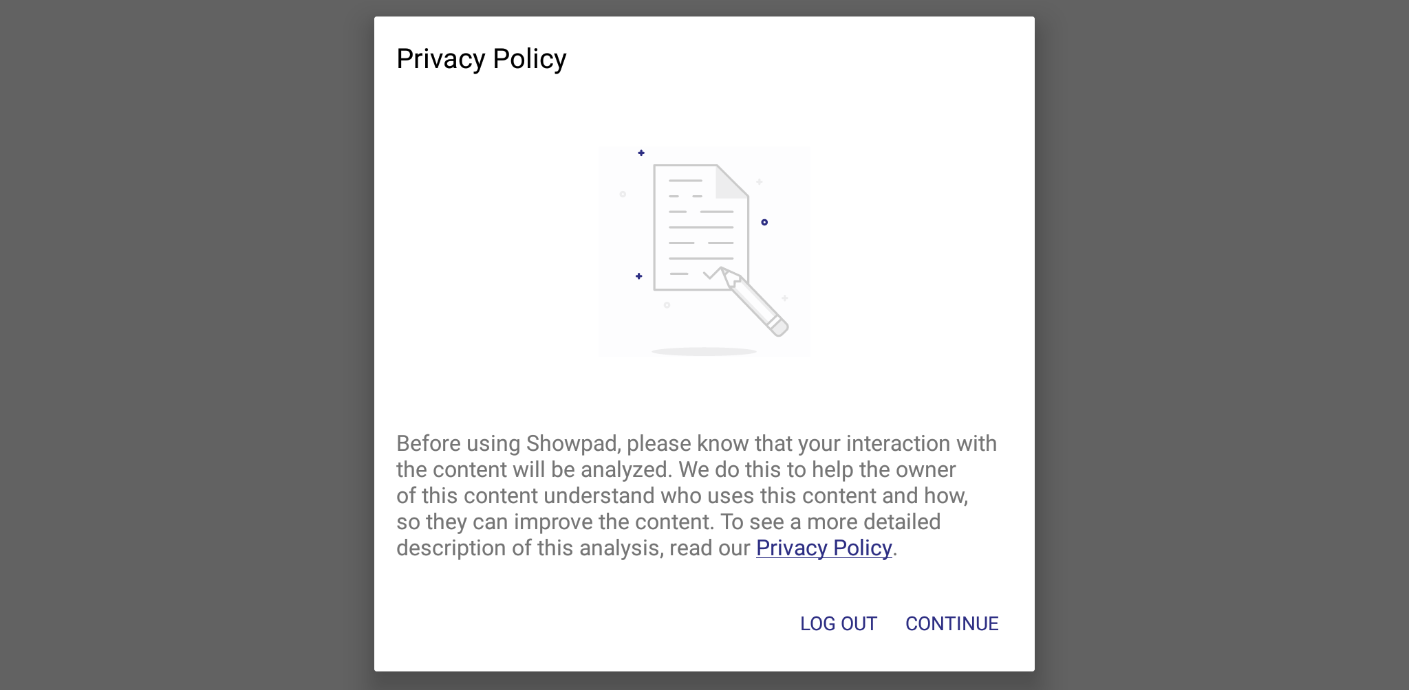Click the small grey circle below the document

tap(667, 304)
